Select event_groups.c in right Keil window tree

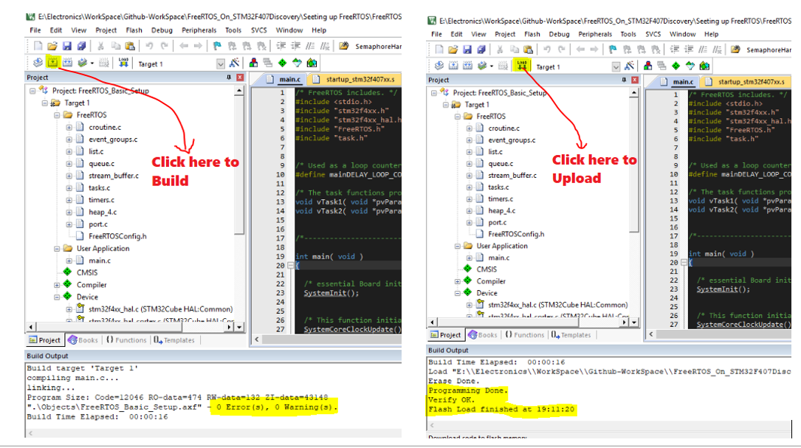click(512, 140)
